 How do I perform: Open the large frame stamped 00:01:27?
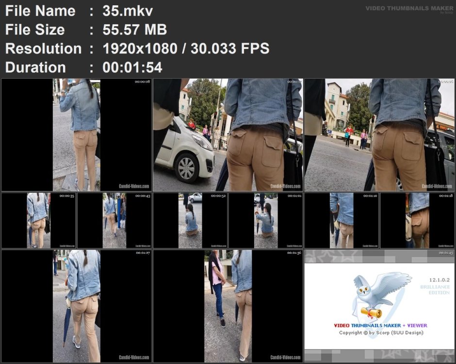pos(77,306)
